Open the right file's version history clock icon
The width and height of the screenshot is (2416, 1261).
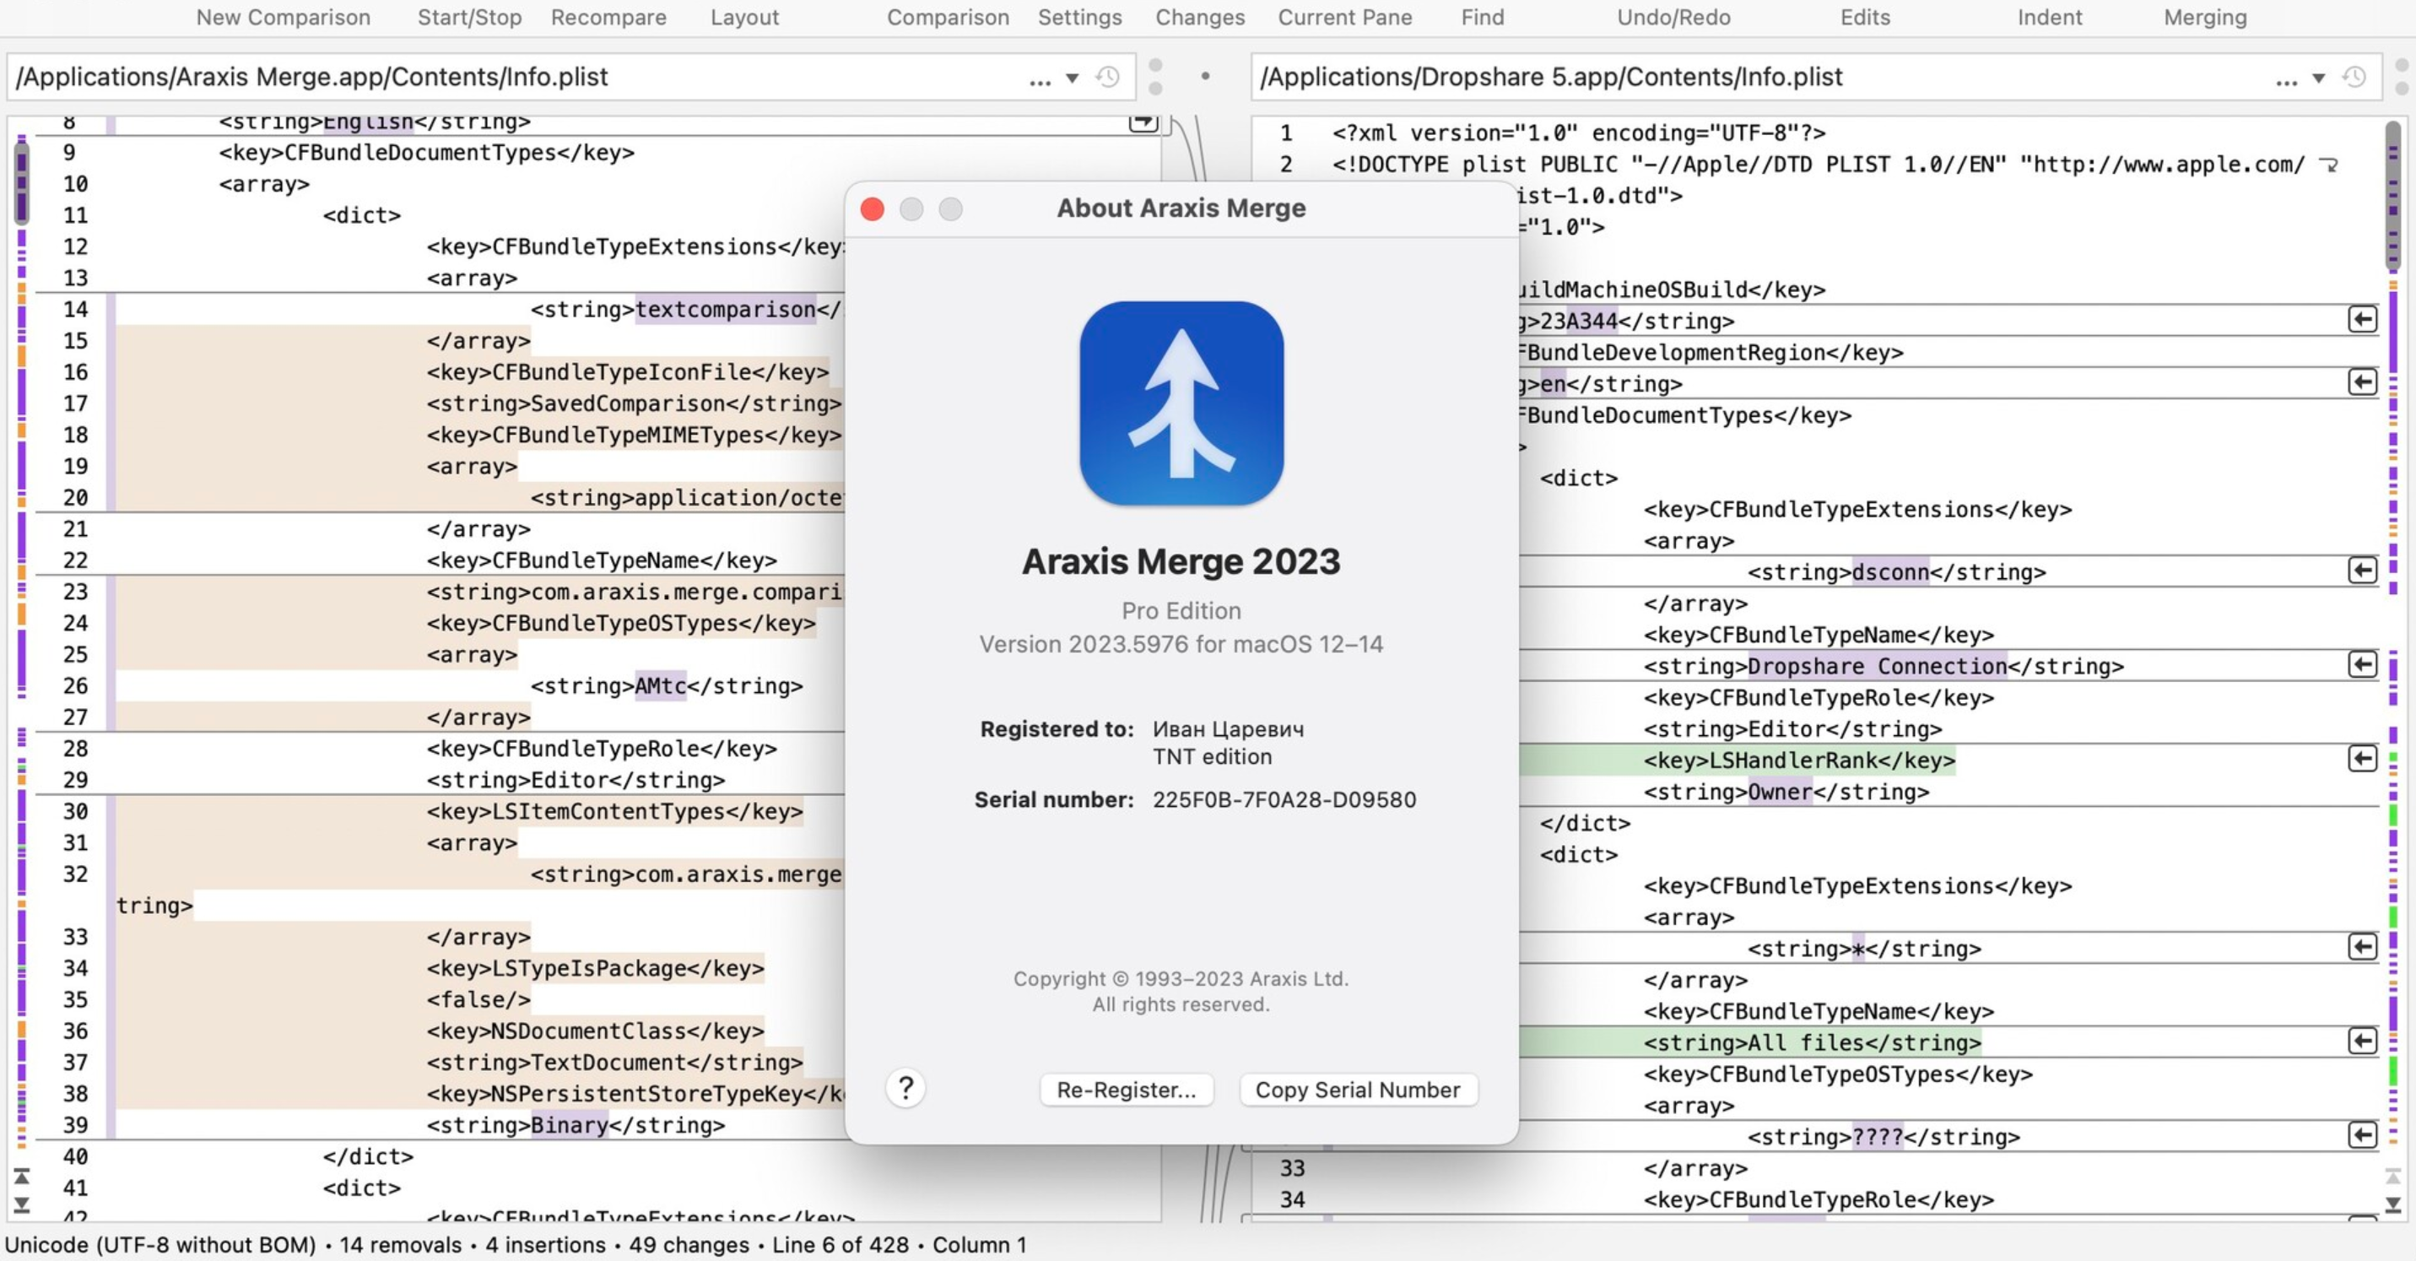(2354, 77)
